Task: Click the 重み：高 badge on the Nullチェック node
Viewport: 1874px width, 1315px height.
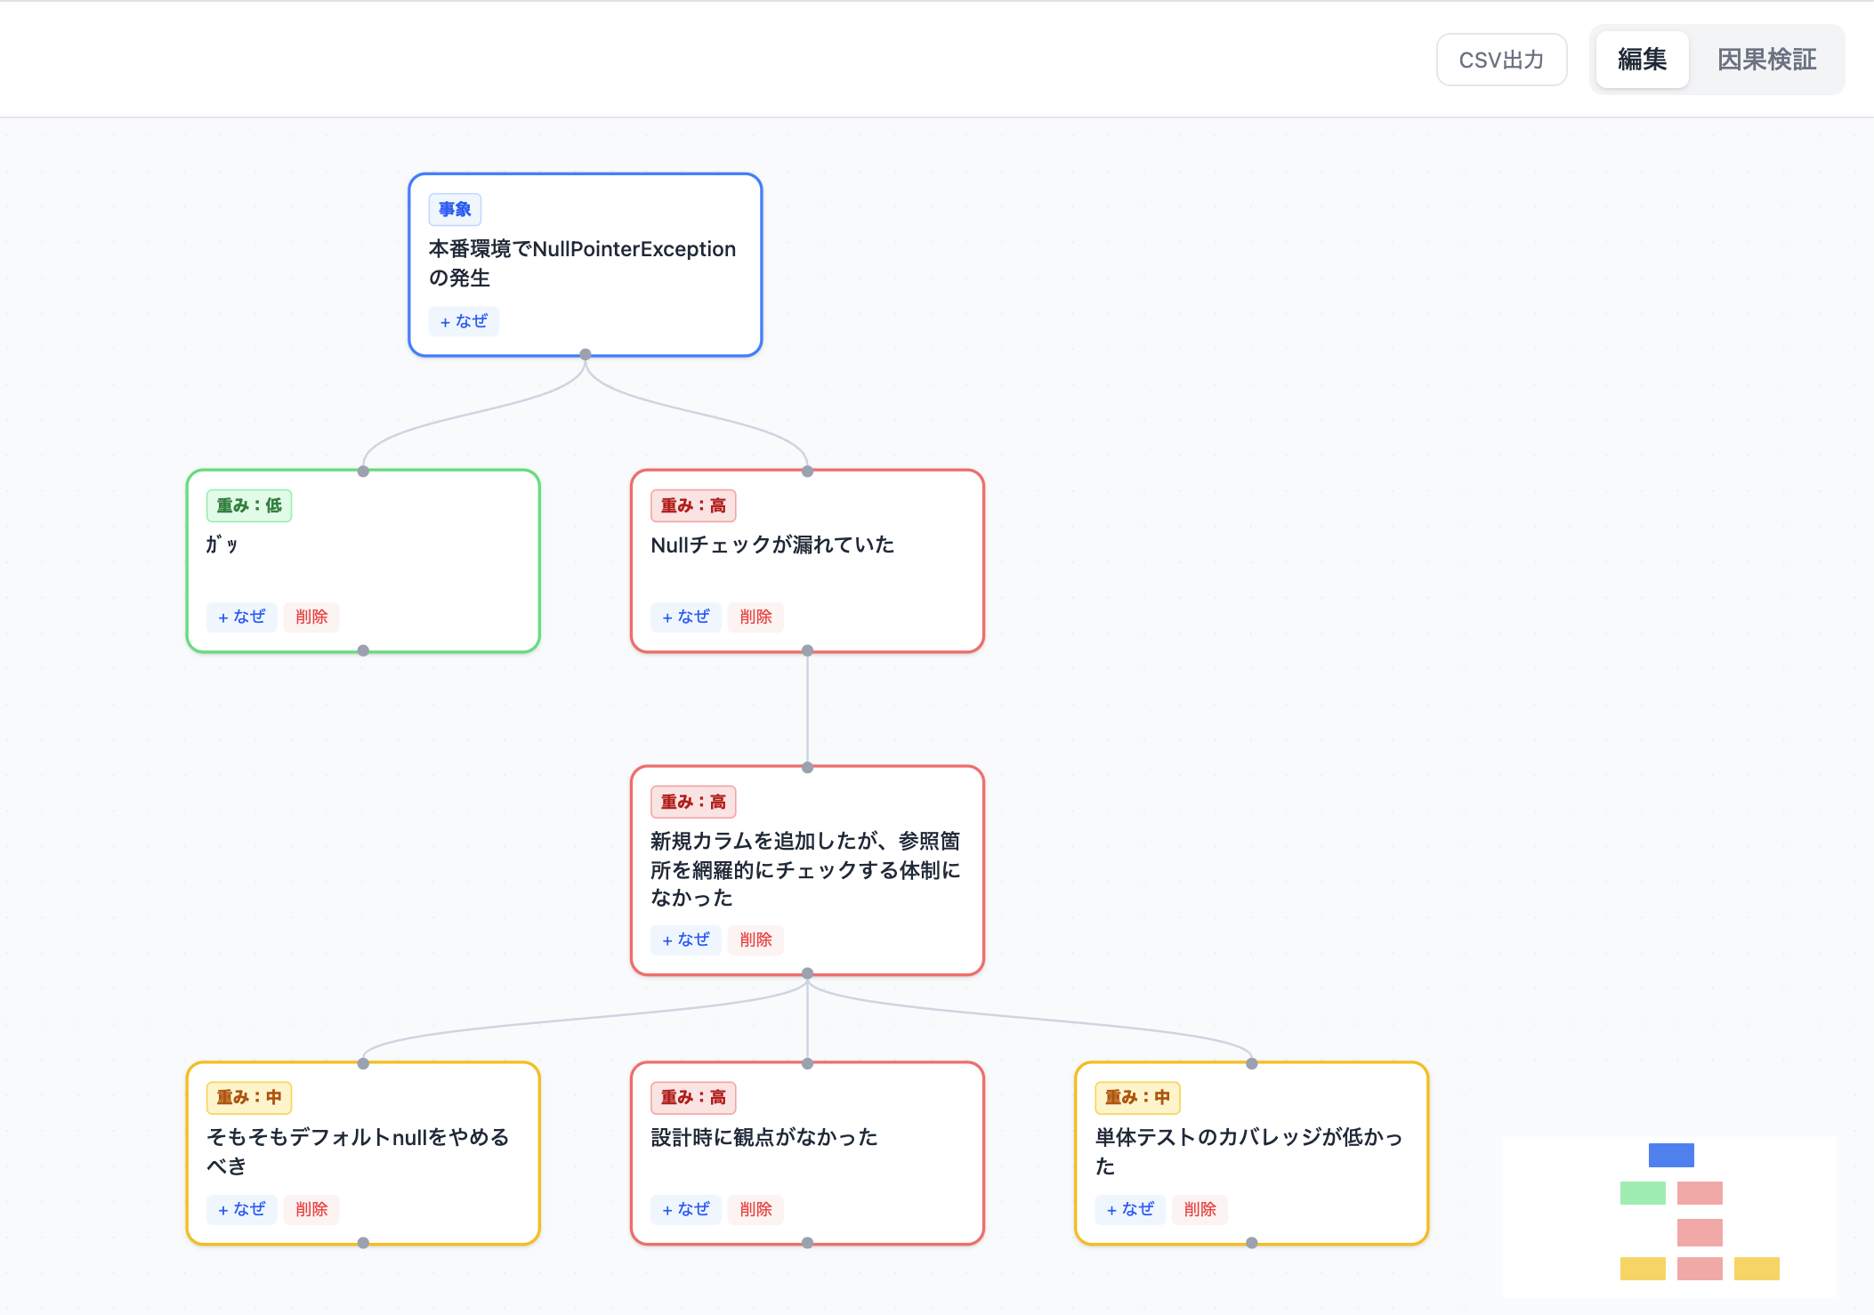Action: [x=693, y=505]
